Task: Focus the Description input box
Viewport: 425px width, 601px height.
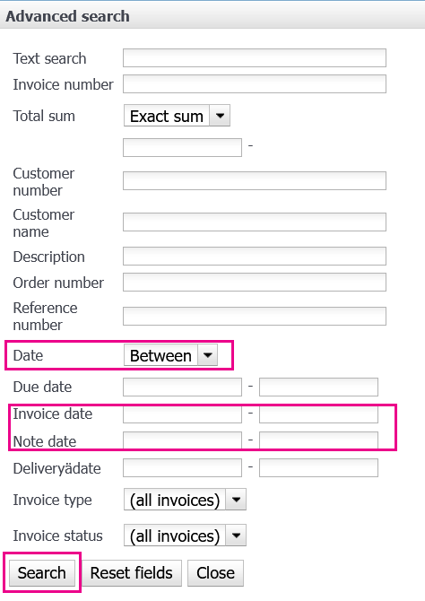Action: (x=255, y=256)
